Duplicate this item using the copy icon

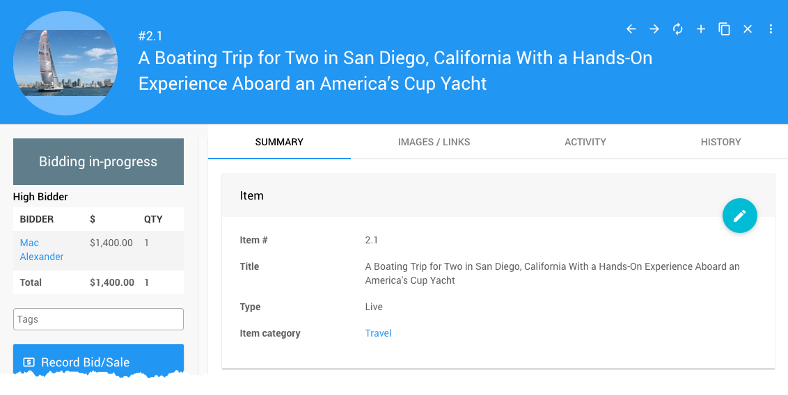point(724,29)
